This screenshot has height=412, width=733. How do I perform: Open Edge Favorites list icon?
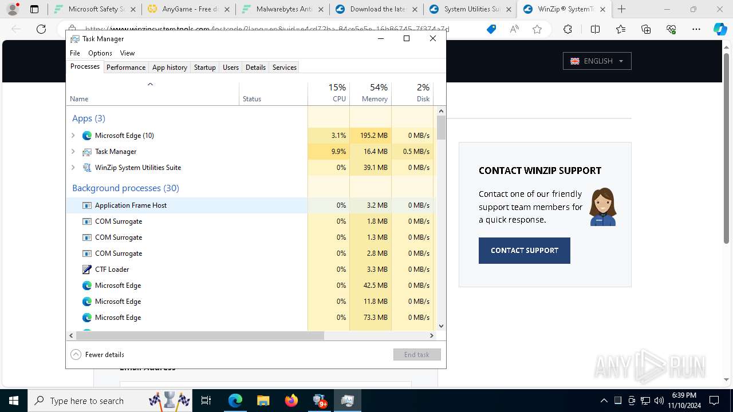[621, 30]
